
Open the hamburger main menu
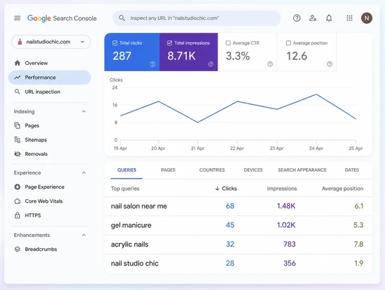(17, 18)
